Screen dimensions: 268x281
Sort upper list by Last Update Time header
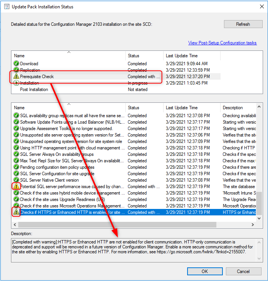pos(192,56)
